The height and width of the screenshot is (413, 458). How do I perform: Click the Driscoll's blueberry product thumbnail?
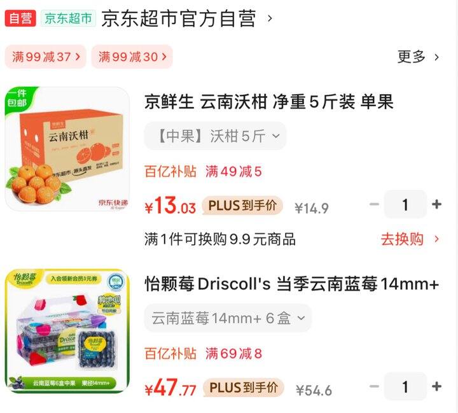(x=67, y=331)
